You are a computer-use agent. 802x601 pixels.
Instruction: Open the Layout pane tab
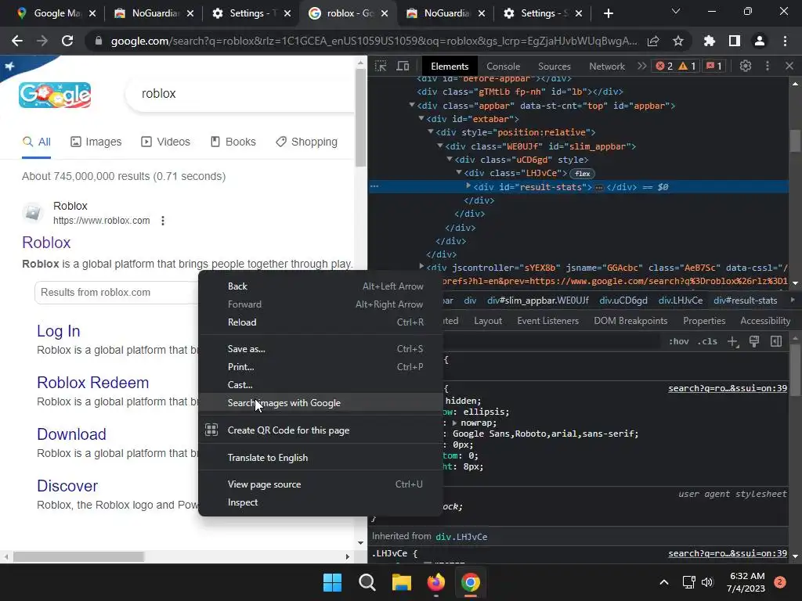coord(487,320)
